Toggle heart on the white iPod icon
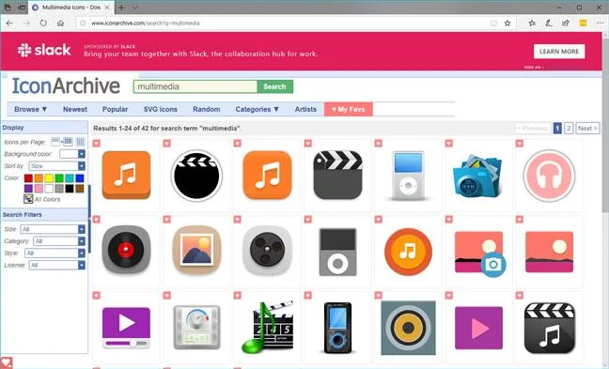Viewport: 609px width, 369px height. pyautogui.click(x=379, y=144)
